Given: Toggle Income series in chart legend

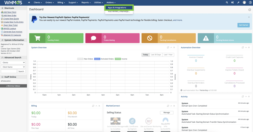Looking at the screenshot, I should coord(121,59).
